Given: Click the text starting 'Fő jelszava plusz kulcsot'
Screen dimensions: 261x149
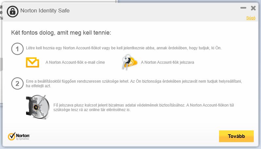Looking at the screenshot, I should tap(144, 108).
